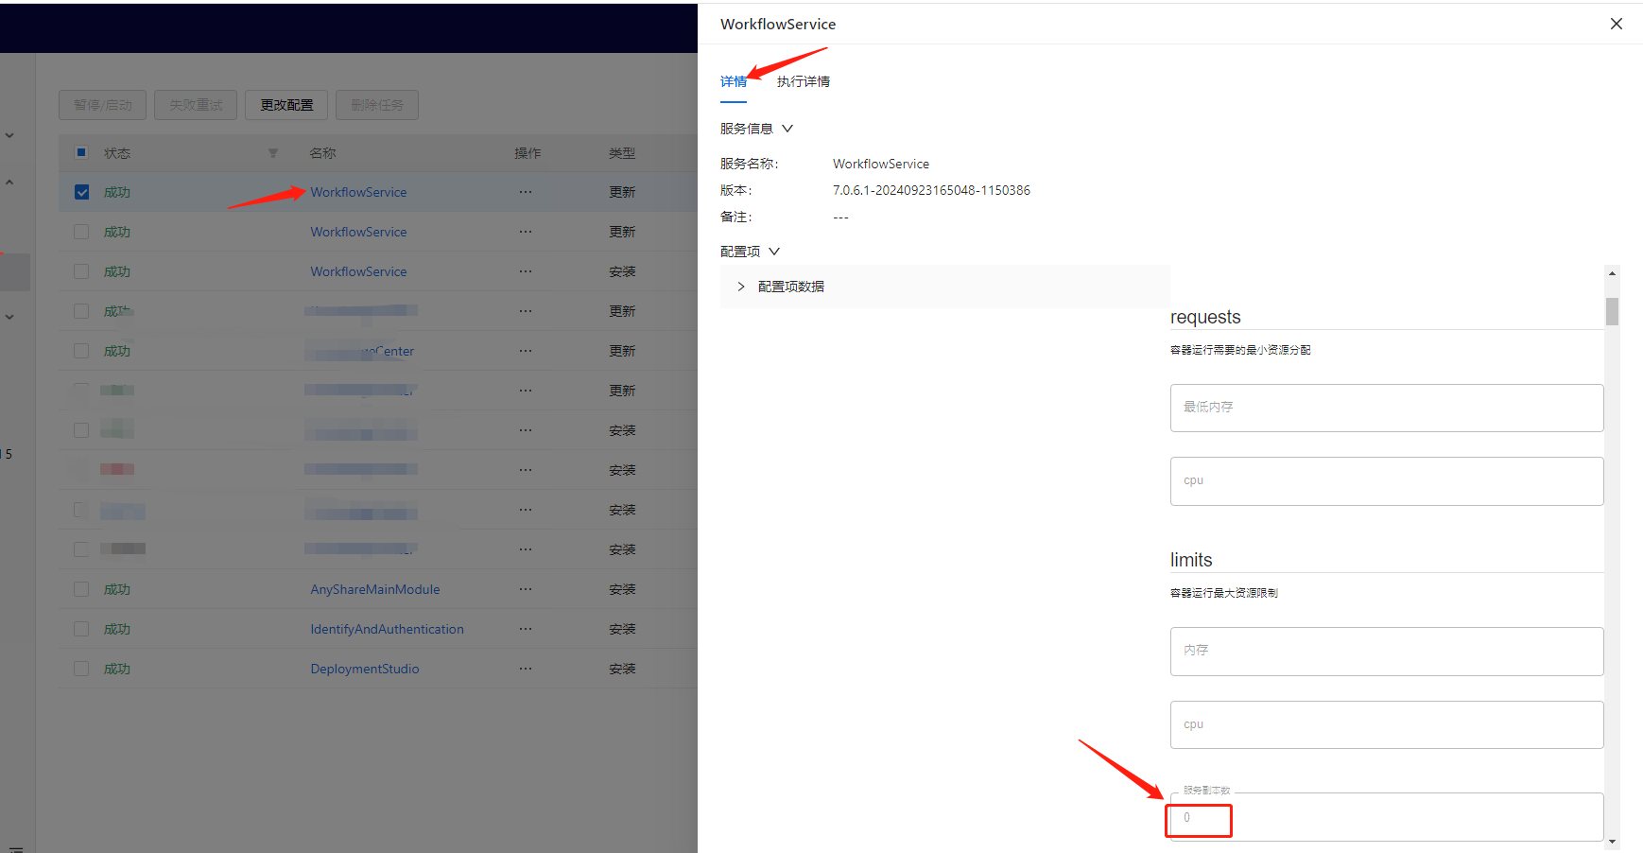Click the config panel vertical scrollbar thumb
1643x853 pixels.
pos(1612,311)
